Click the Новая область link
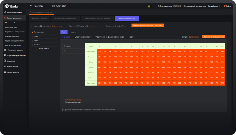 tap(44, 49)
